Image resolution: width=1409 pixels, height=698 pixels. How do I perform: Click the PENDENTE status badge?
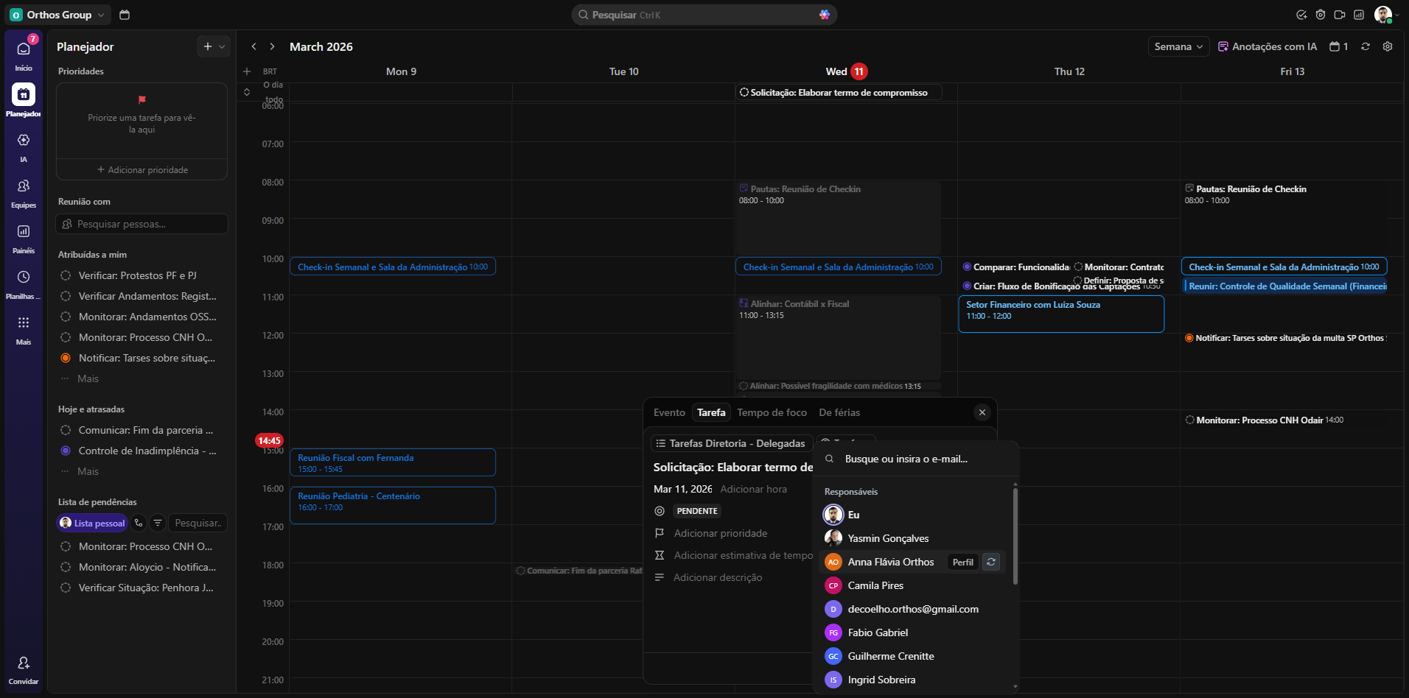(696, 511)
